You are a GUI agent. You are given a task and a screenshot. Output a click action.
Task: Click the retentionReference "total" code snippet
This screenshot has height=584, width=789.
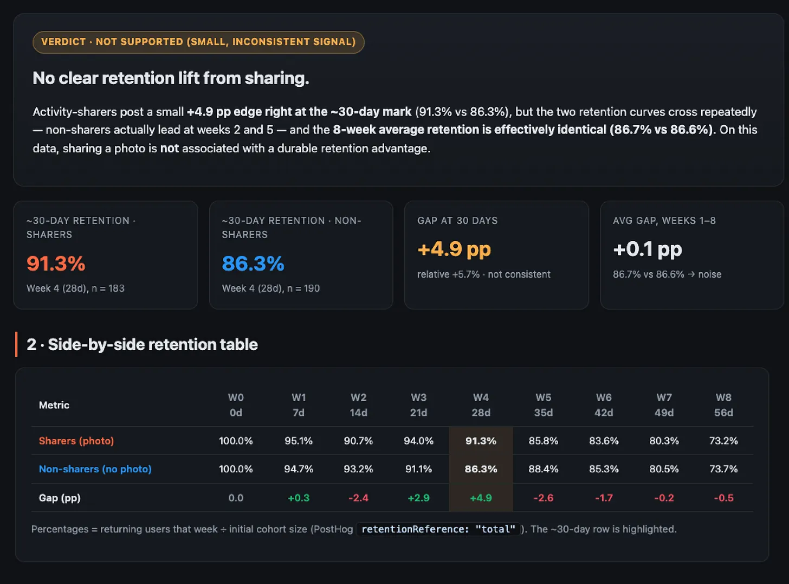click(x=438, y=529)
